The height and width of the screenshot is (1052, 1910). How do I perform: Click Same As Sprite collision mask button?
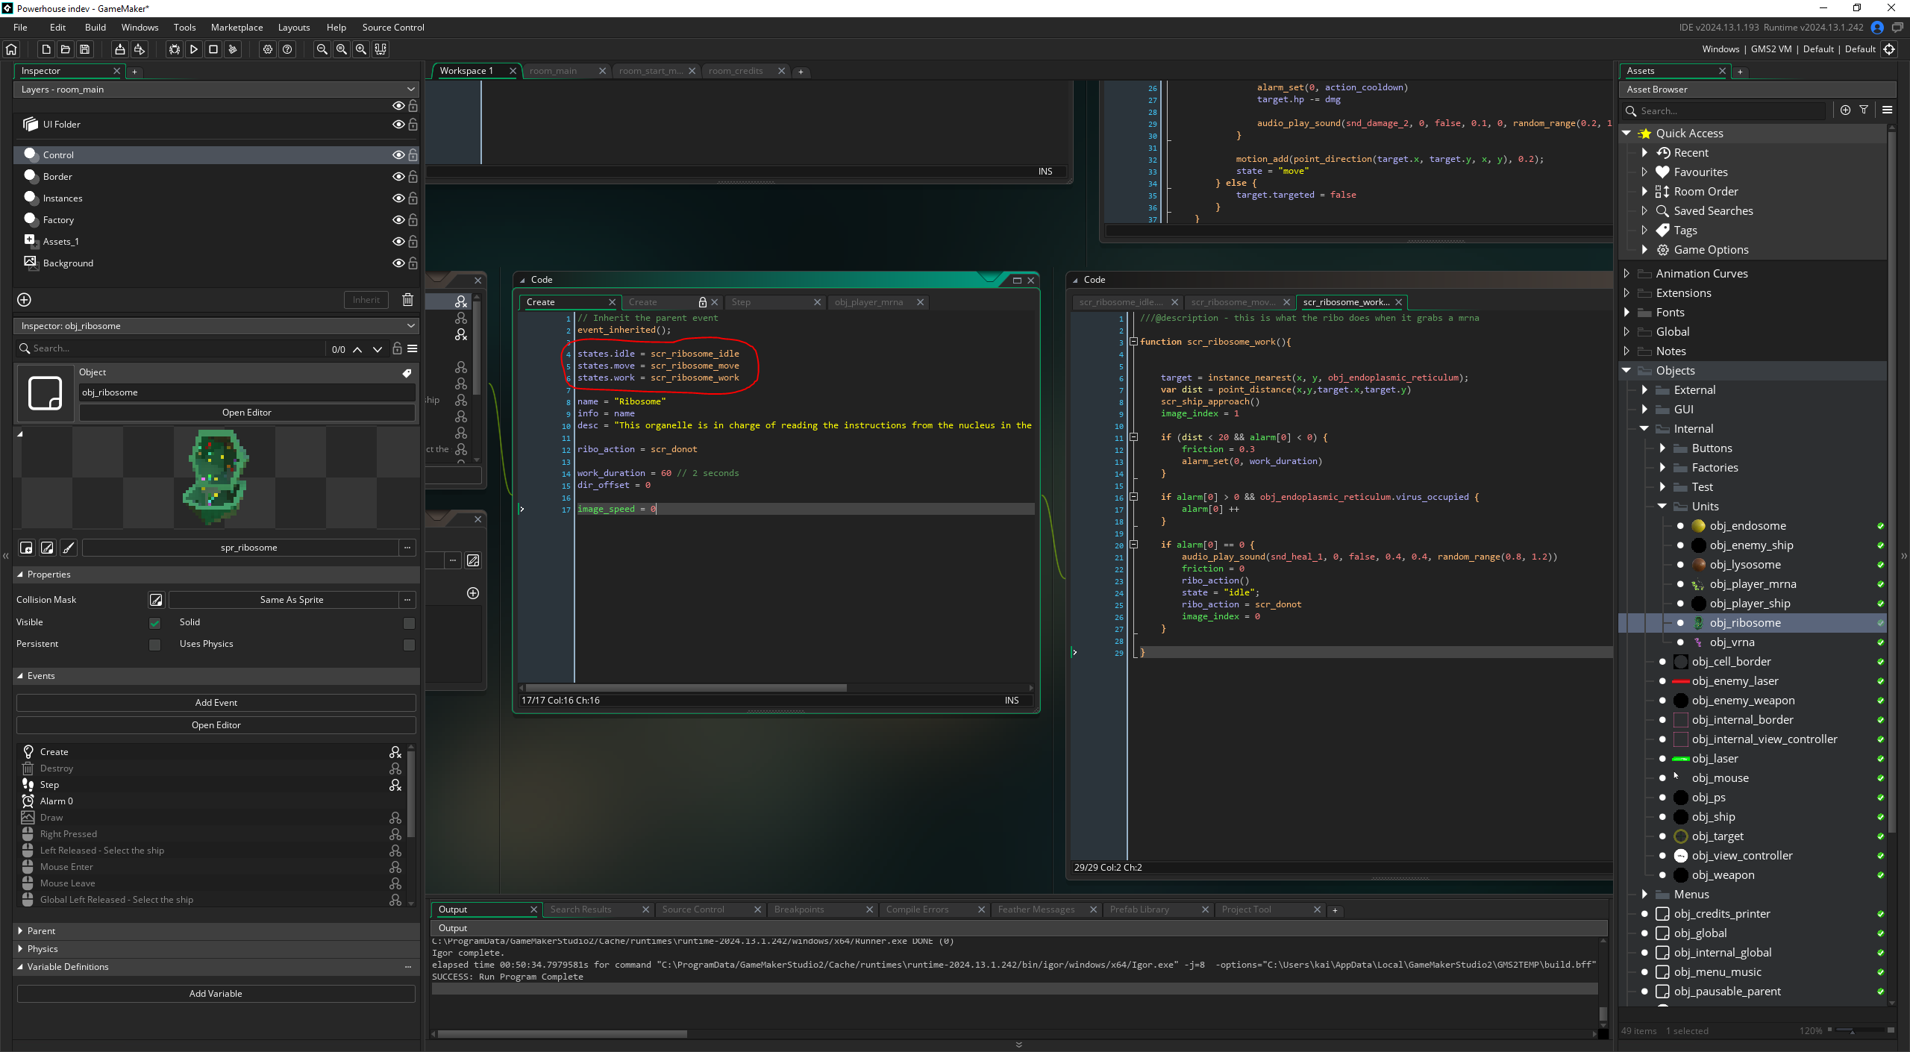292,600
